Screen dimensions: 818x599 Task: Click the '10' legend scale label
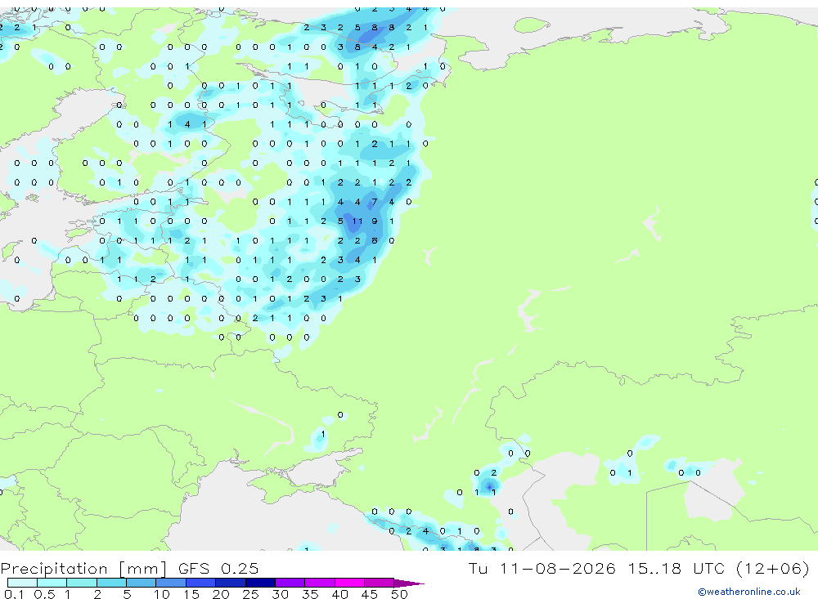click(x=162, y=594)
